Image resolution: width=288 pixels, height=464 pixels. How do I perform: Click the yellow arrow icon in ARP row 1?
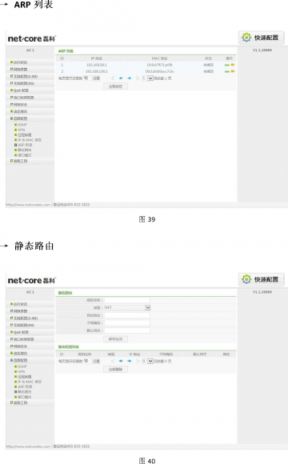tap(233, 65)
